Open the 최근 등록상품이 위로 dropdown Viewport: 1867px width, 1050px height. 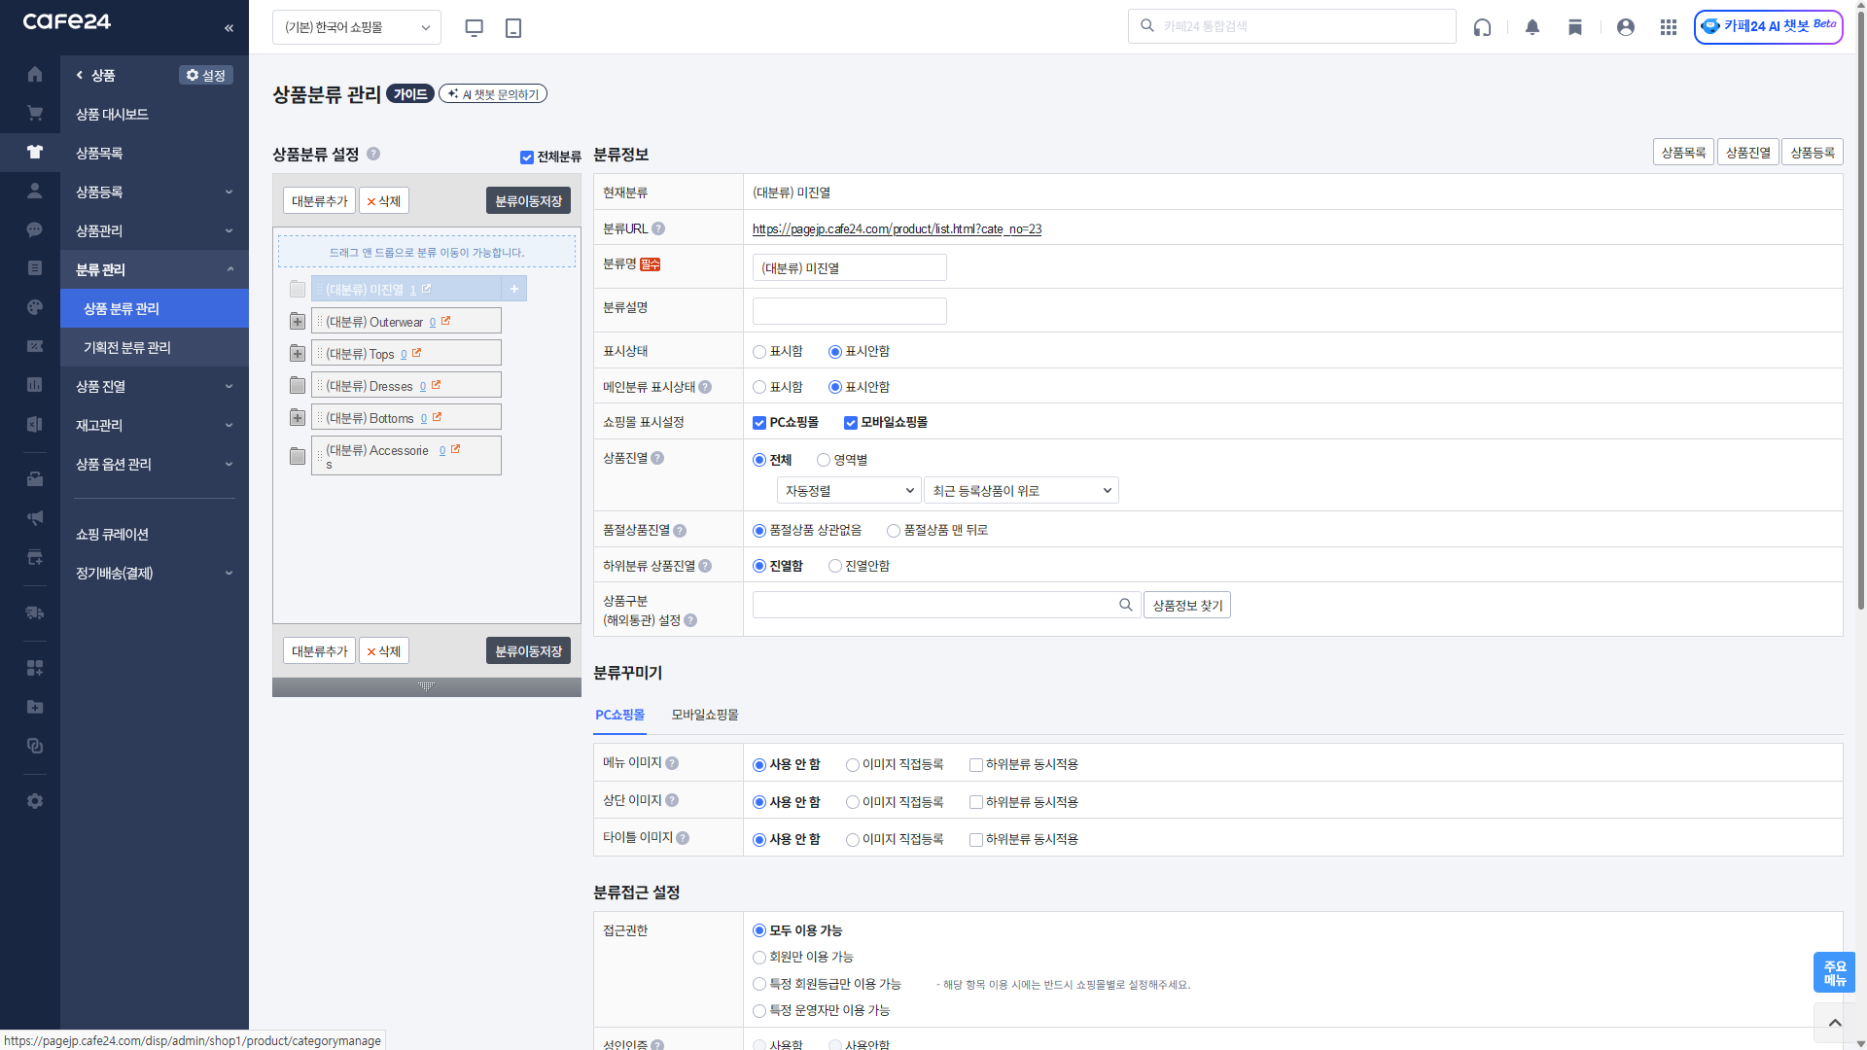coord(1021,491)
